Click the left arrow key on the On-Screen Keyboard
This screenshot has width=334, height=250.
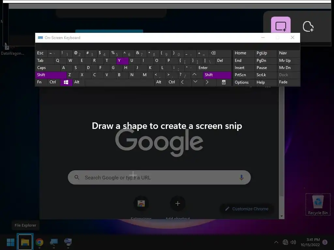tap(182, 82)
